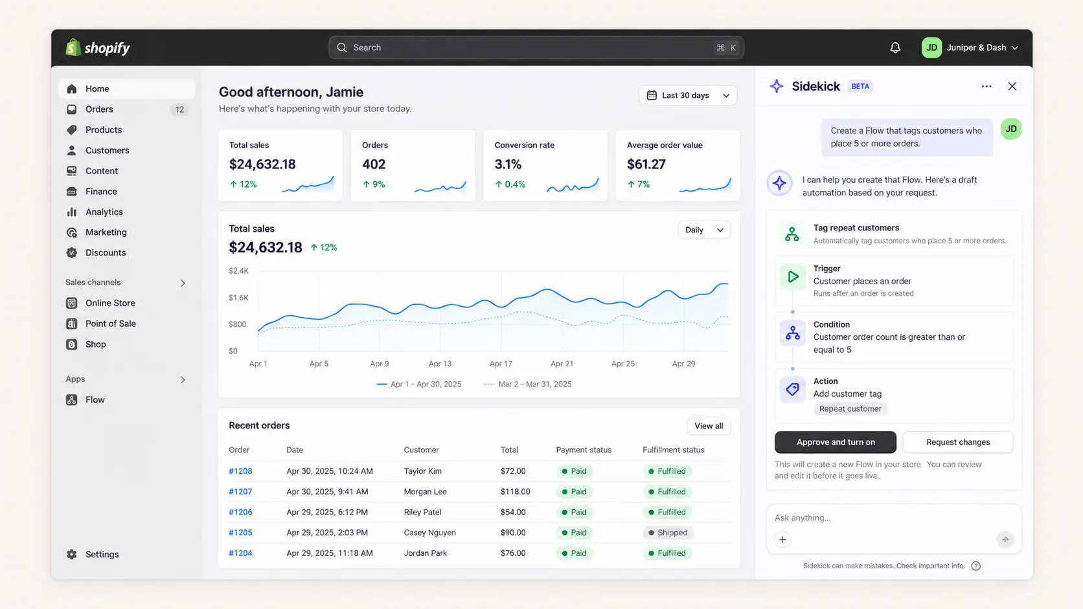Close the Sidekick panel

tap(1012, 86)
